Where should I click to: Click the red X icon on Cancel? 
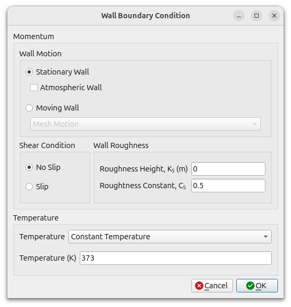[x=199, y=286]
